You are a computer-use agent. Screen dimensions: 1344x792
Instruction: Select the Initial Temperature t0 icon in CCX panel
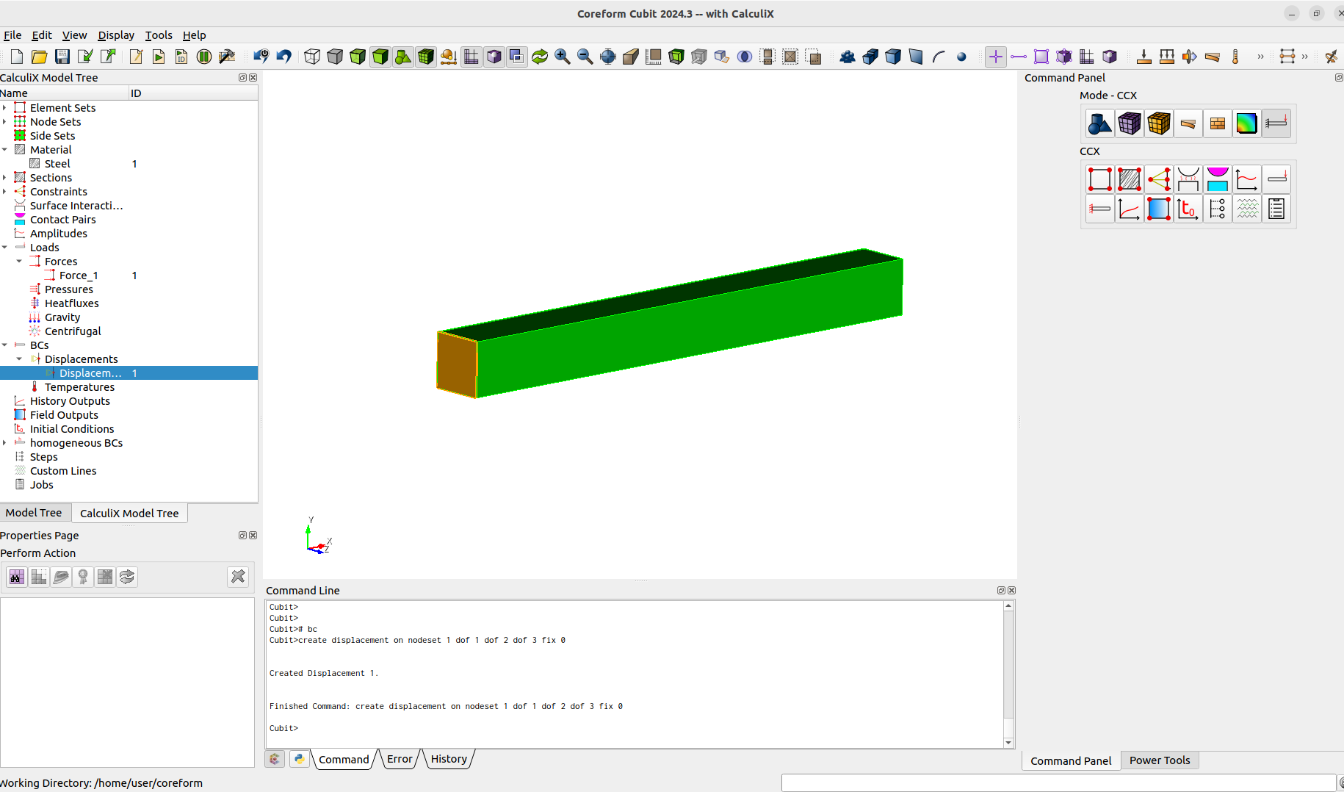click(x=1188, y=209)
